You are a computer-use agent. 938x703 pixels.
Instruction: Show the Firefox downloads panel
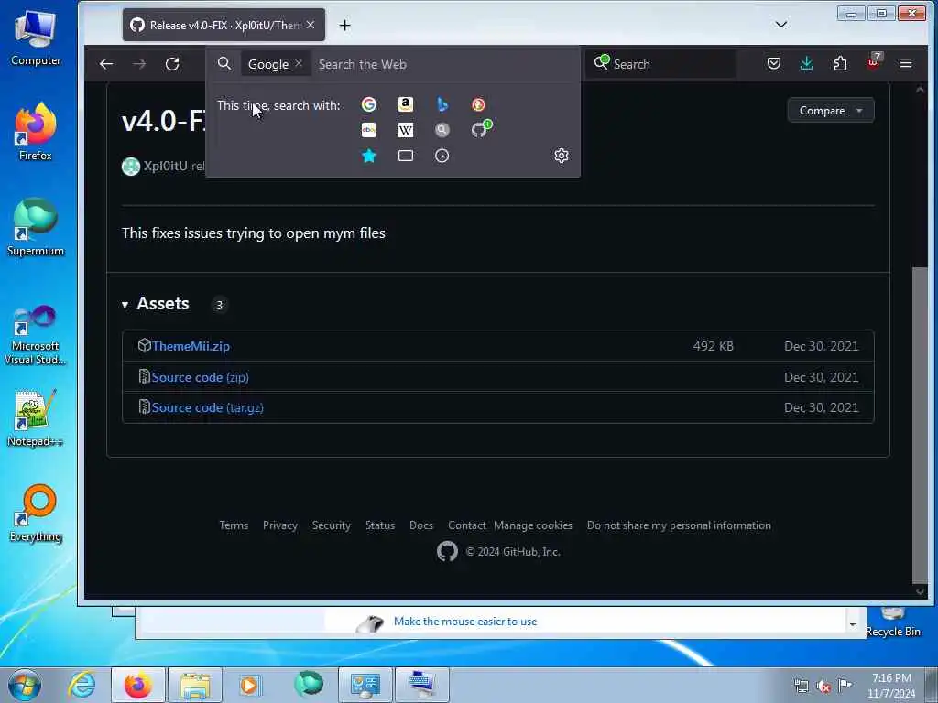pyautogui.click(x=806, y=63)
